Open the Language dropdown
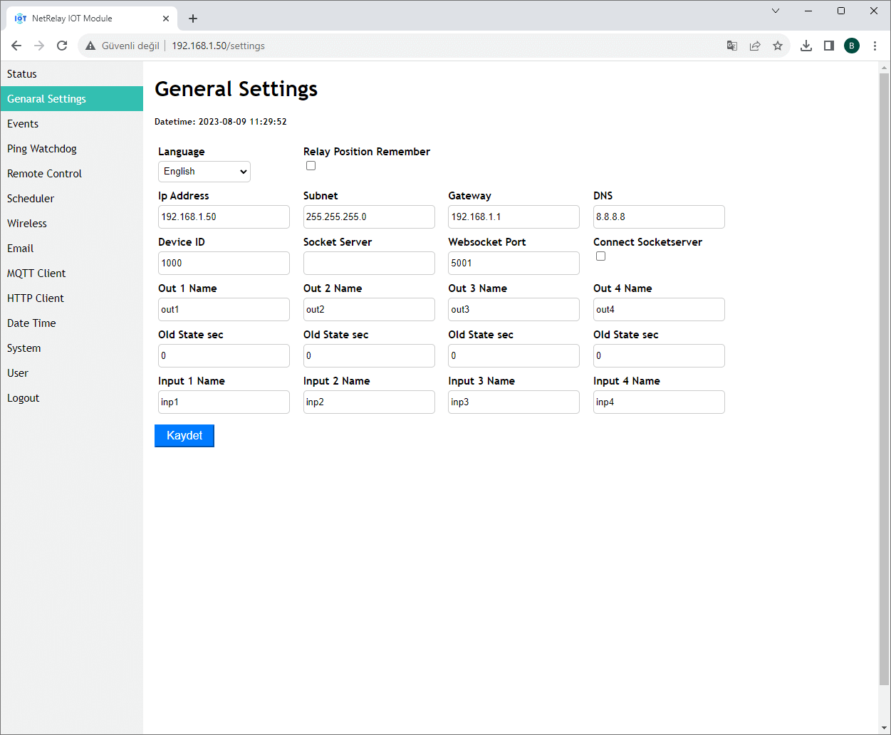 204,172
